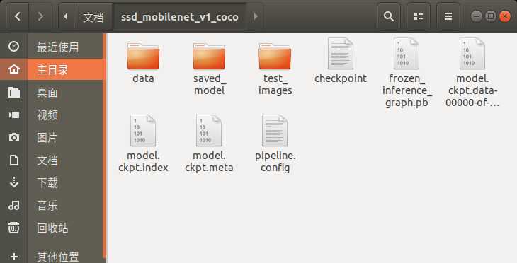Open 回收站 in the sidebar
Image resolution: width=517 pixels, height=263 pixels.
pyautogui.click(x=52, y=228)
